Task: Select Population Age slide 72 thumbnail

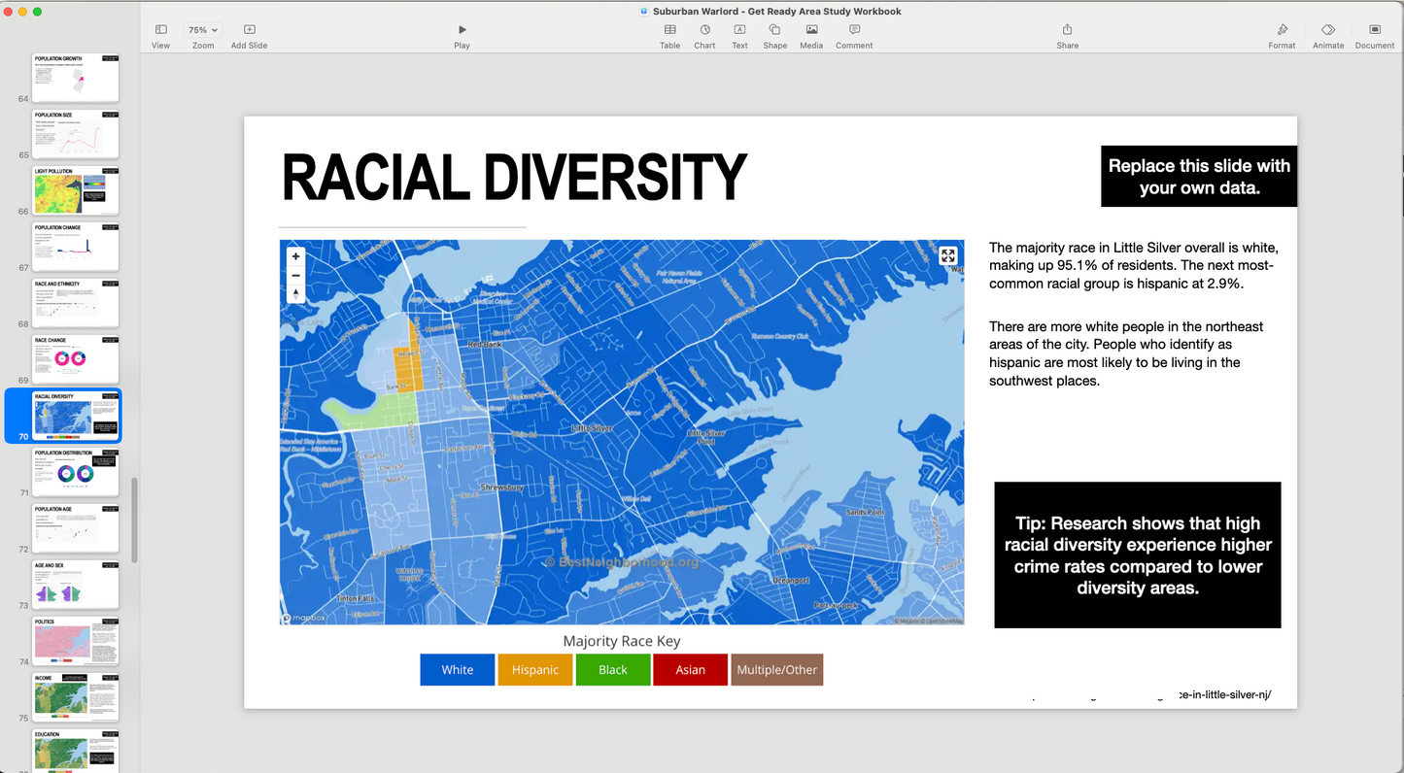Action: pyautogui.click(x=76, y=528)
